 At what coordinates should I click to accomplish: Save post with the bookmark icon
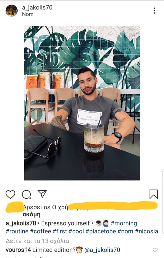(154, 194)
